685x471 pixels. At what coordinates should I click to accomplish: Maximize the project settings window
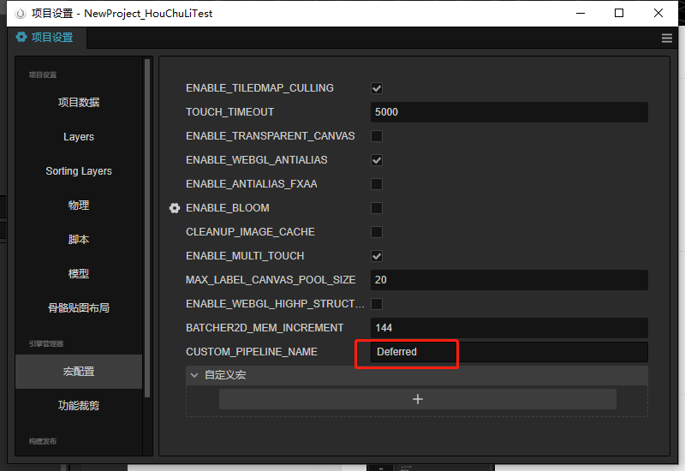click(x=619, y=13)
